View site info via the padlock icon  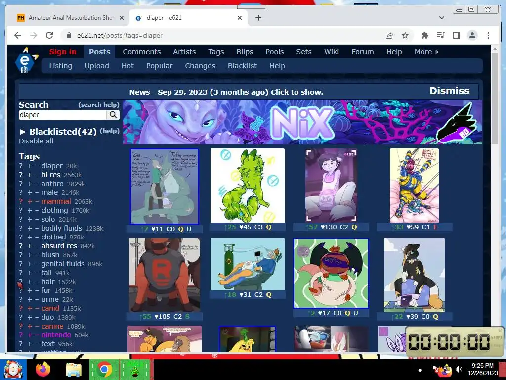tap(69, 35)
